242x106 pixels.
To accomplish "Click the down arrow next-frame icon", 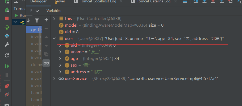I will 28,21.
